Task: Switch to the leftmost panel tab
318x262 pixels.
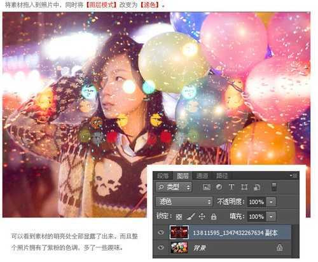Action: click(163, 176)
